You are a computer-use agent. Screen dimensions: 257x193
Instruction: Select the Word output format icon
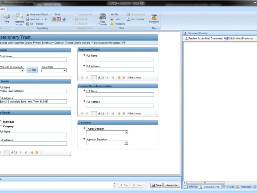tap(54, 19)
